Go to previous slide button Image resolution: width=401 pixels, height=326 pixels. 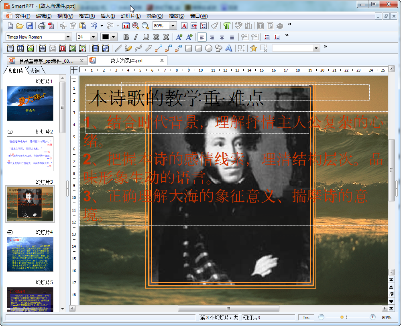pyautogui.click(x=391, y=287)
